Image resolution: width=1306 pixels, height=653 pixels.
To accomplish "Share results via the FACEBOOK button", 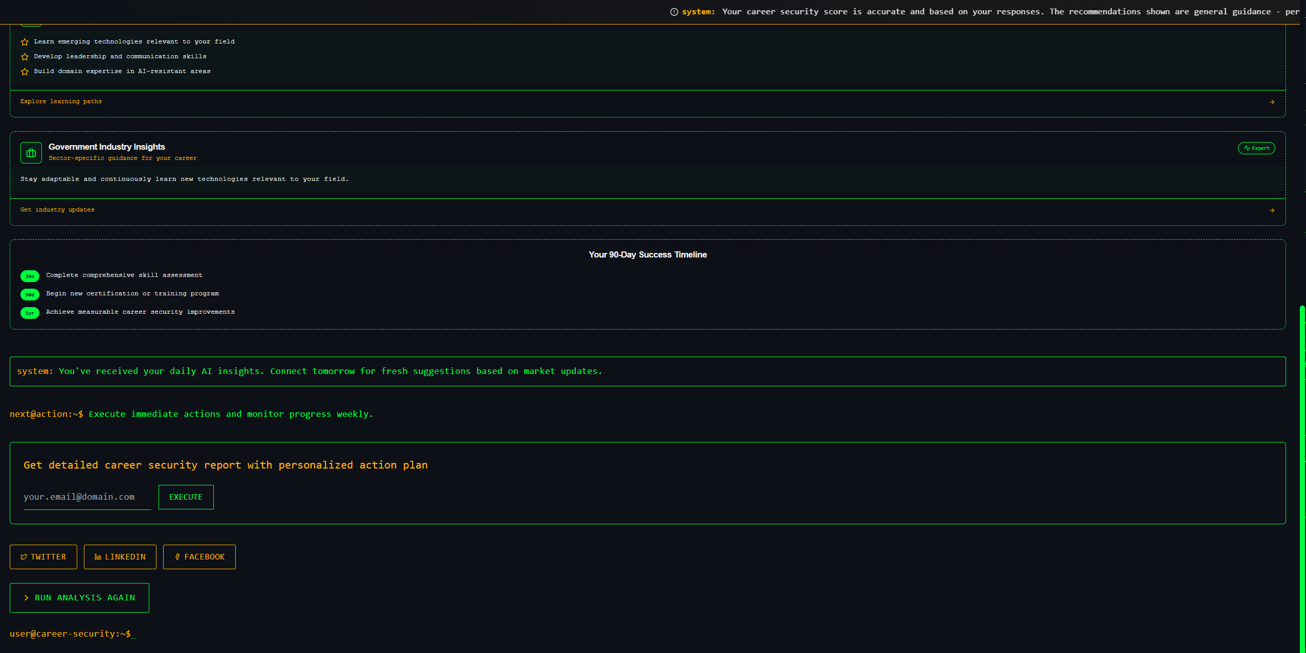I will click(199, 557).
